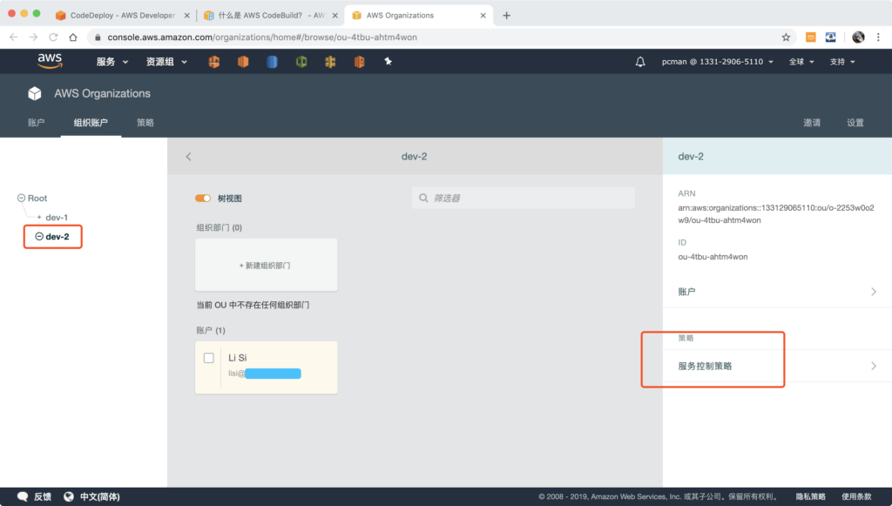Screen dimensions: 892x506
Task: Open the 邀请 tab
Action: pos(812,122)
